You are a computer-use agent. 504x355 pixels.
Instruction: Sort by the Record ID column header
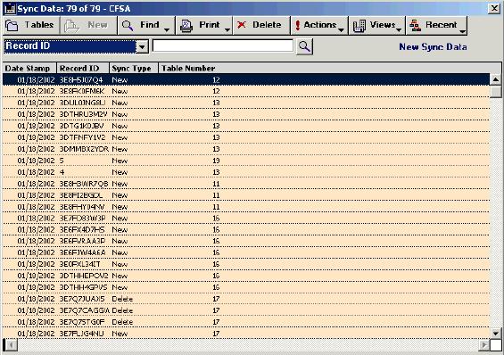(83, 68)
